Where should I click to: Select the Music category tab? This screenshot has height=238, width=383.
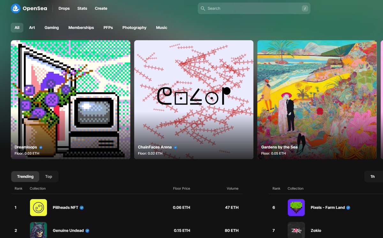click(161, 28)
